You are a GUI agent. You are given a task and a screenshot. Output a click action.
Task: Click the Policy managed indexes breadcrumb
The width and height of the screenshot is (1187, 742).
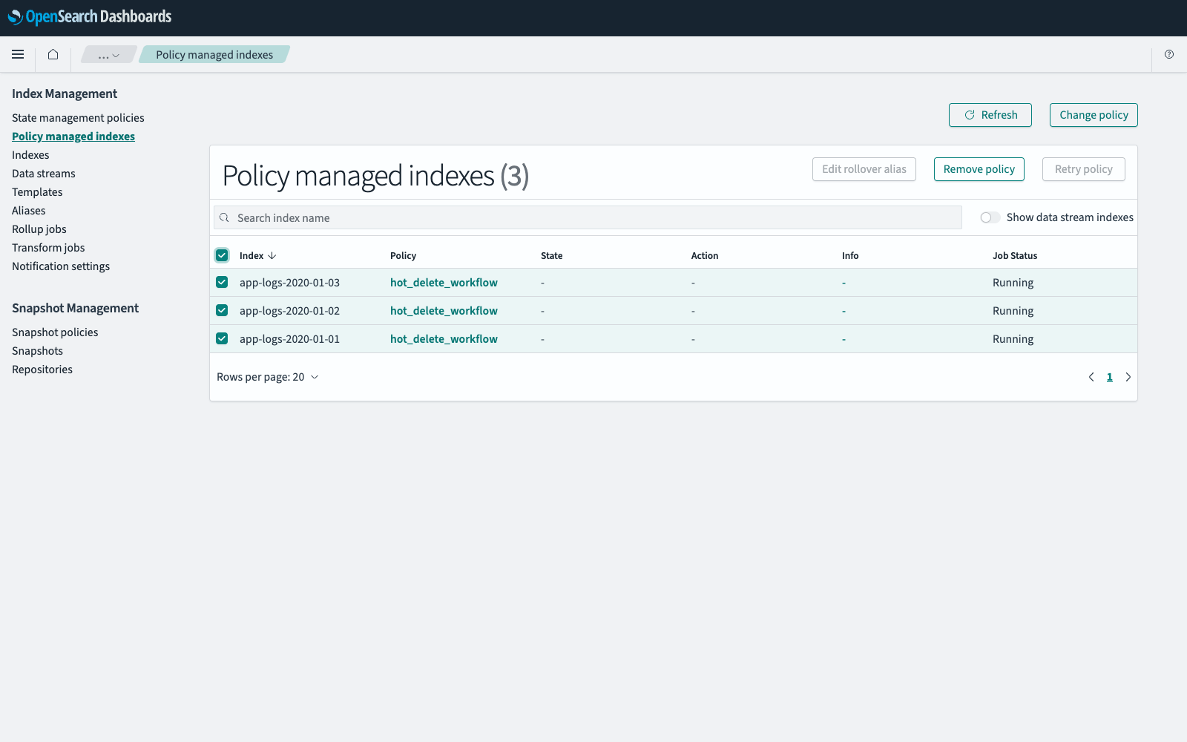tap(214, 55)
